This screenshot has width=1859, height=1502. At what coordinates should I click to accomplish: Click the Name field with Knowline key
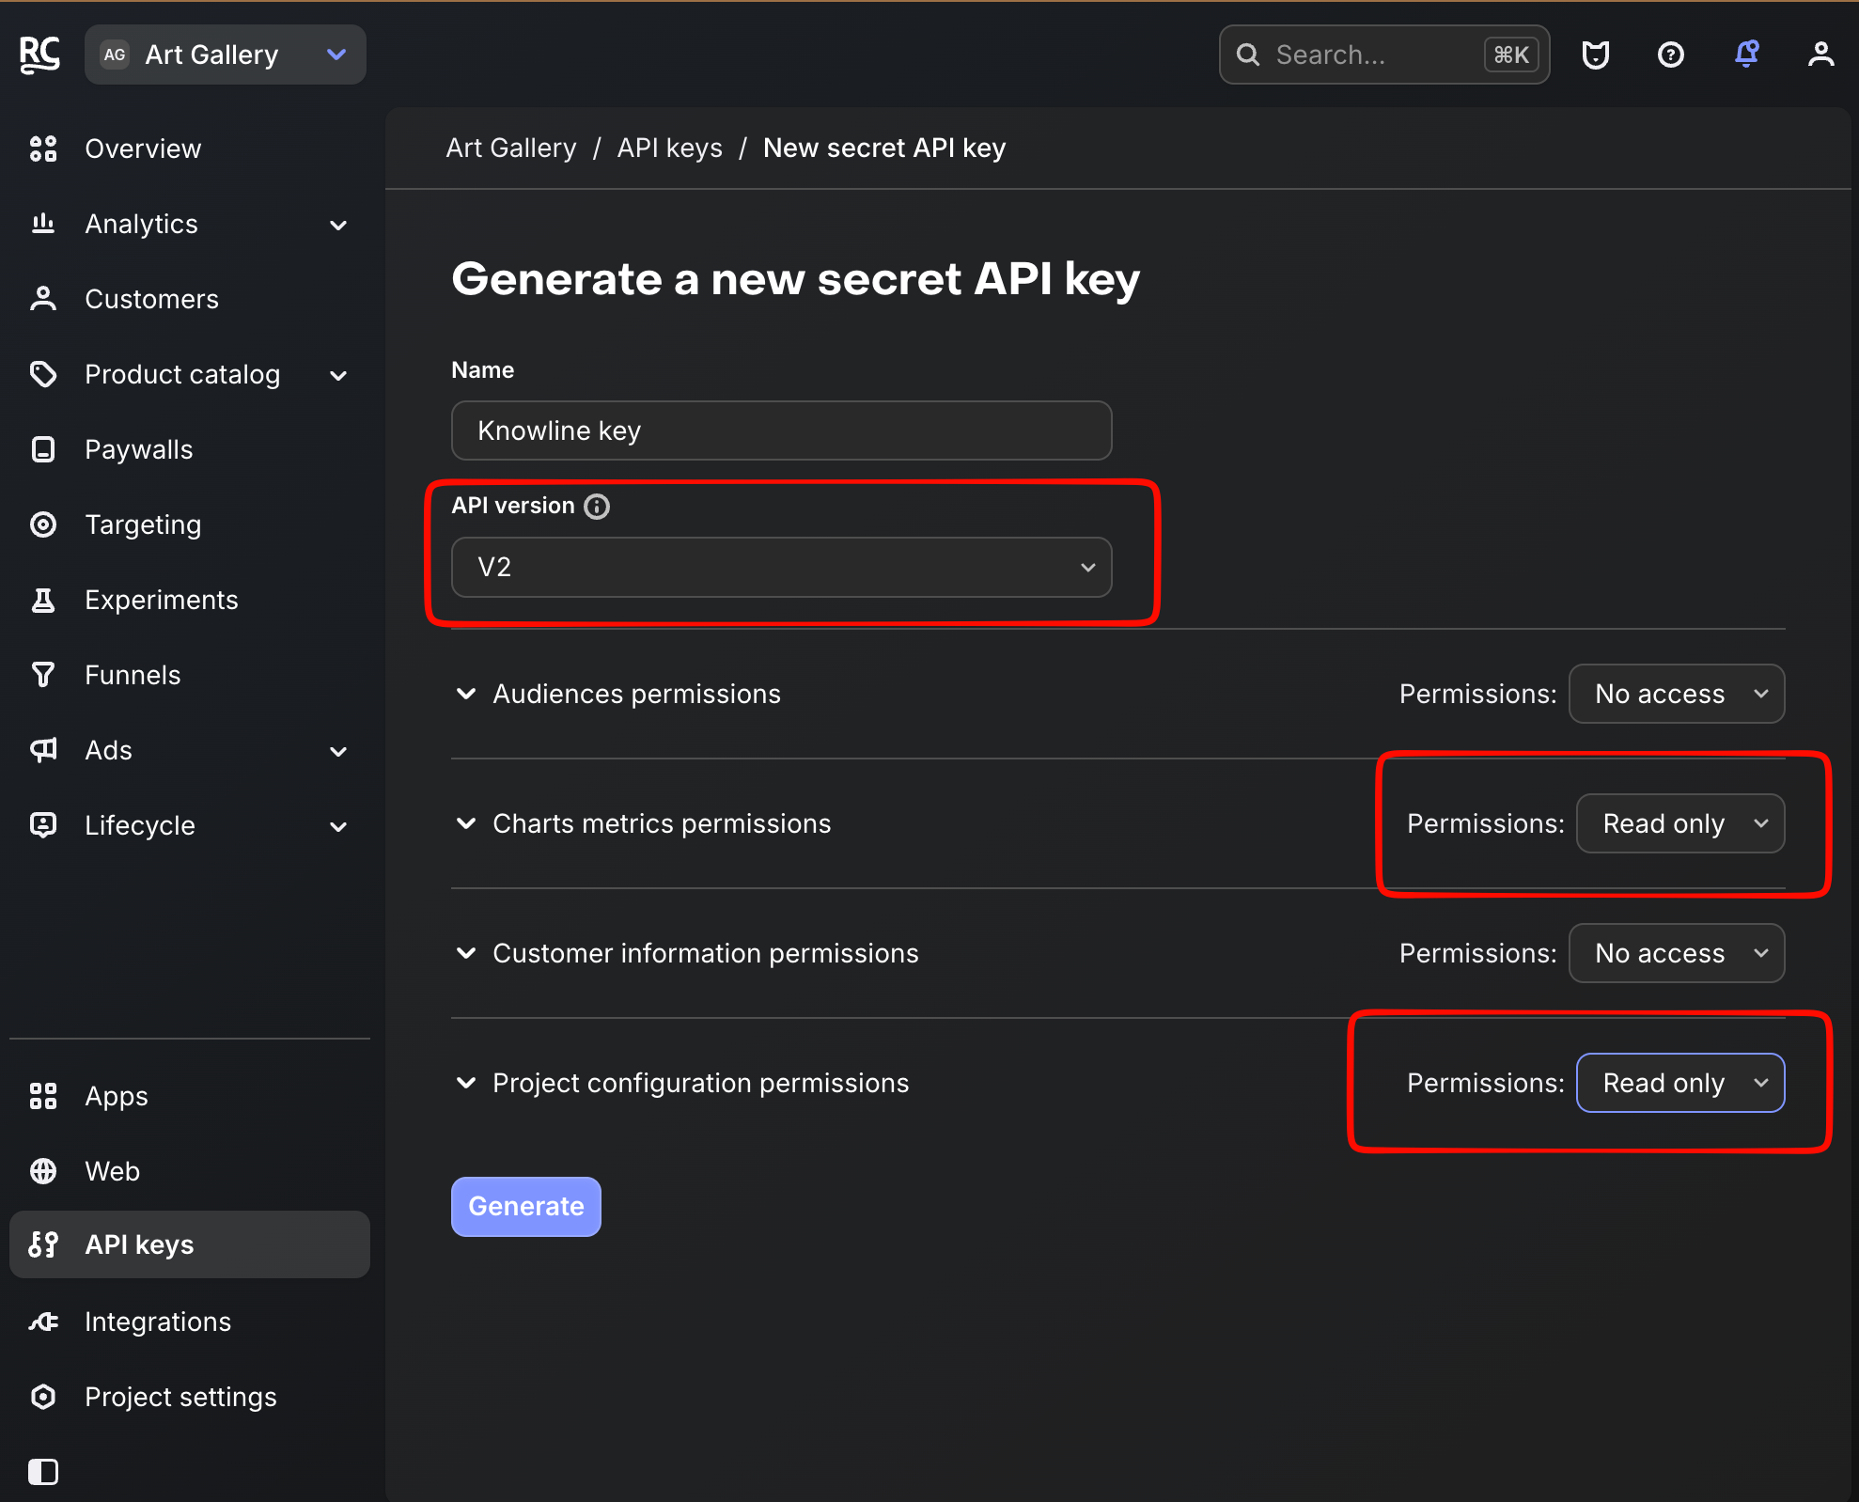tap(781, 430)
